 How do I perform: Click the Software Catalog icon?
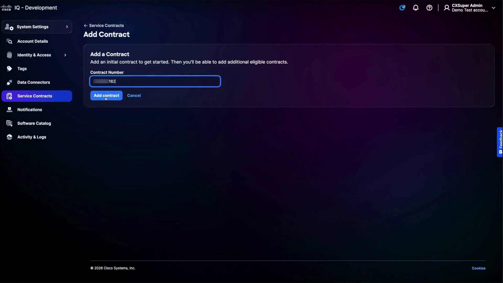9,123
